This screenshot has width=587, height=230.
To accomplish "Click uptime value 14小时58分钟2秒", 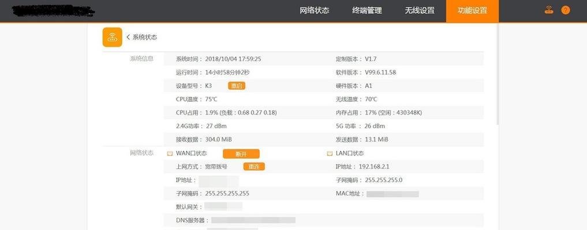I will [x=227, y=72].
